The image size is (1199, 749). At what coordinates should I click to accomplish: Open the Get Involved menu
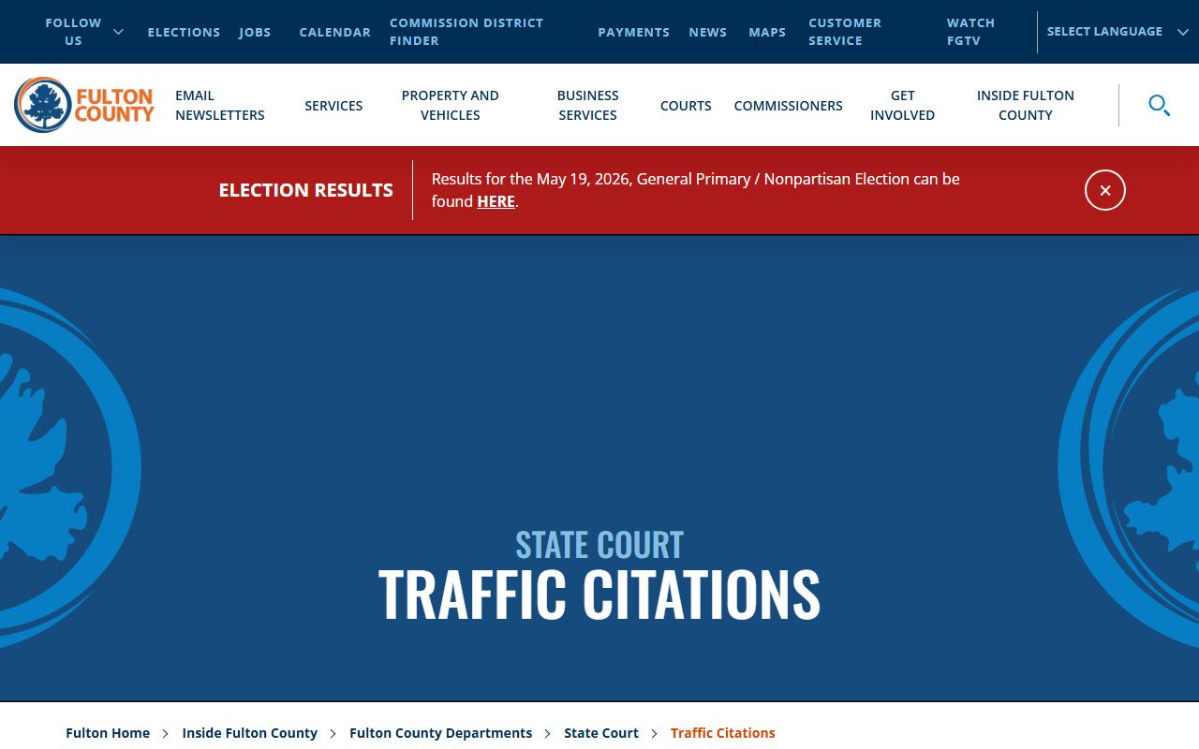(x=903, y=105)
